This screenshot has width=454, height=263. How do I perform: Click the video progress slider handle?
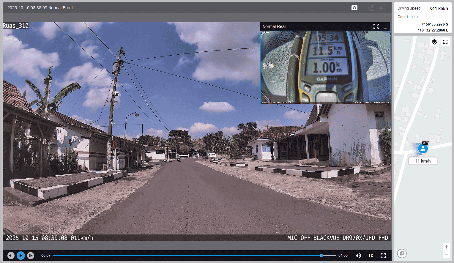(321, 256)
